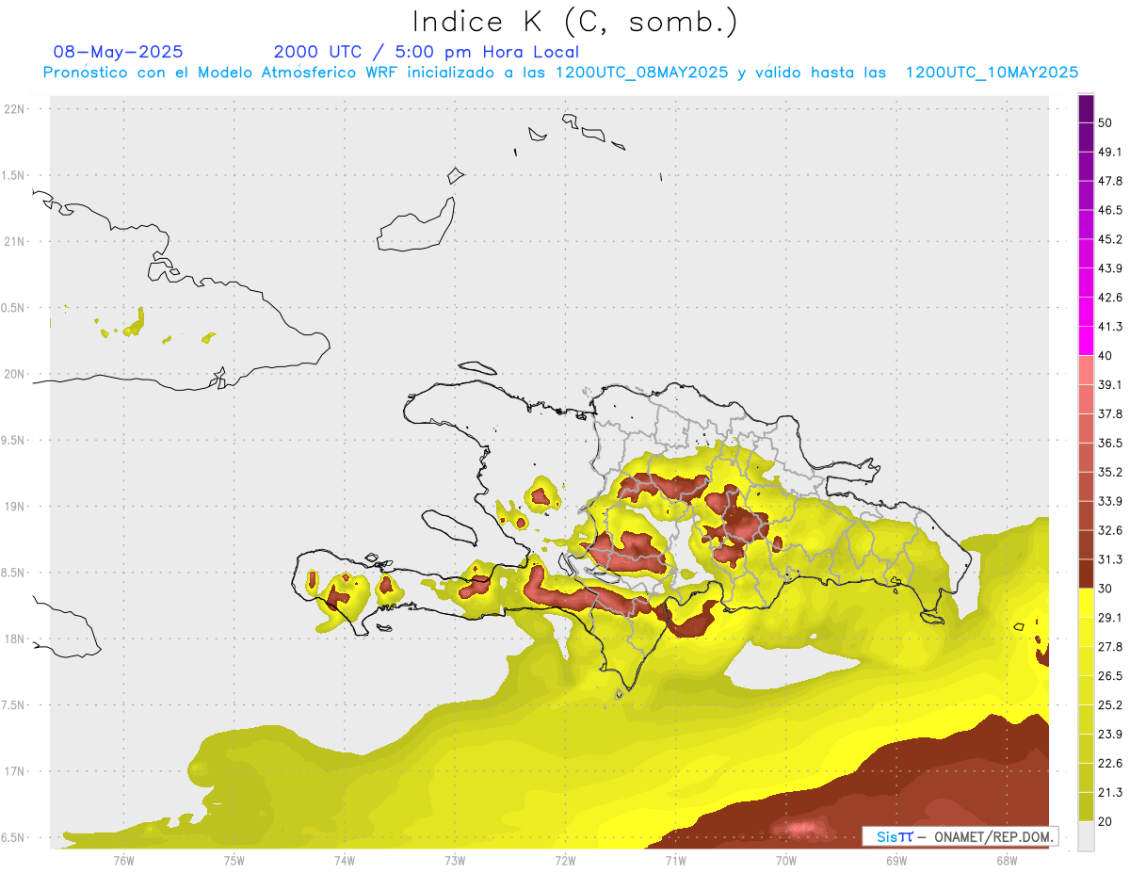This screenshot has width=1130, height=873.
Task: Click the "9.5N" latitude label
Action: (x=13, y=440)
